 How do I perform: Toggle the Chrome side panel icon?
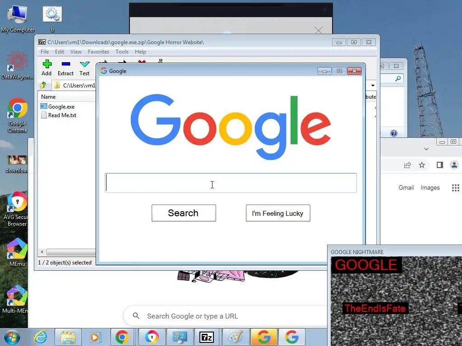coord(439,165)
